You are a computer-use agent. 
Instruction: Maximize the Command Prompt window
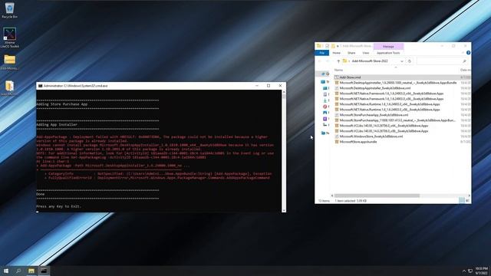click(269, 85)
